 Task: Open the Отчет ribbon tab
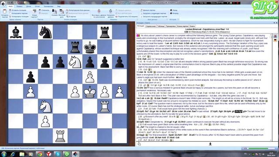tap(37, 7)
